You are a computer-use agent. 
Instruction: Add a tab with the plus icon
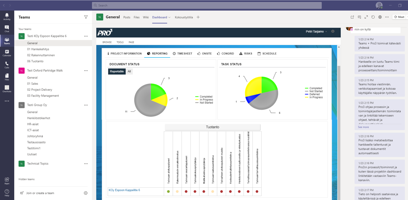click(x=198, y=17)
